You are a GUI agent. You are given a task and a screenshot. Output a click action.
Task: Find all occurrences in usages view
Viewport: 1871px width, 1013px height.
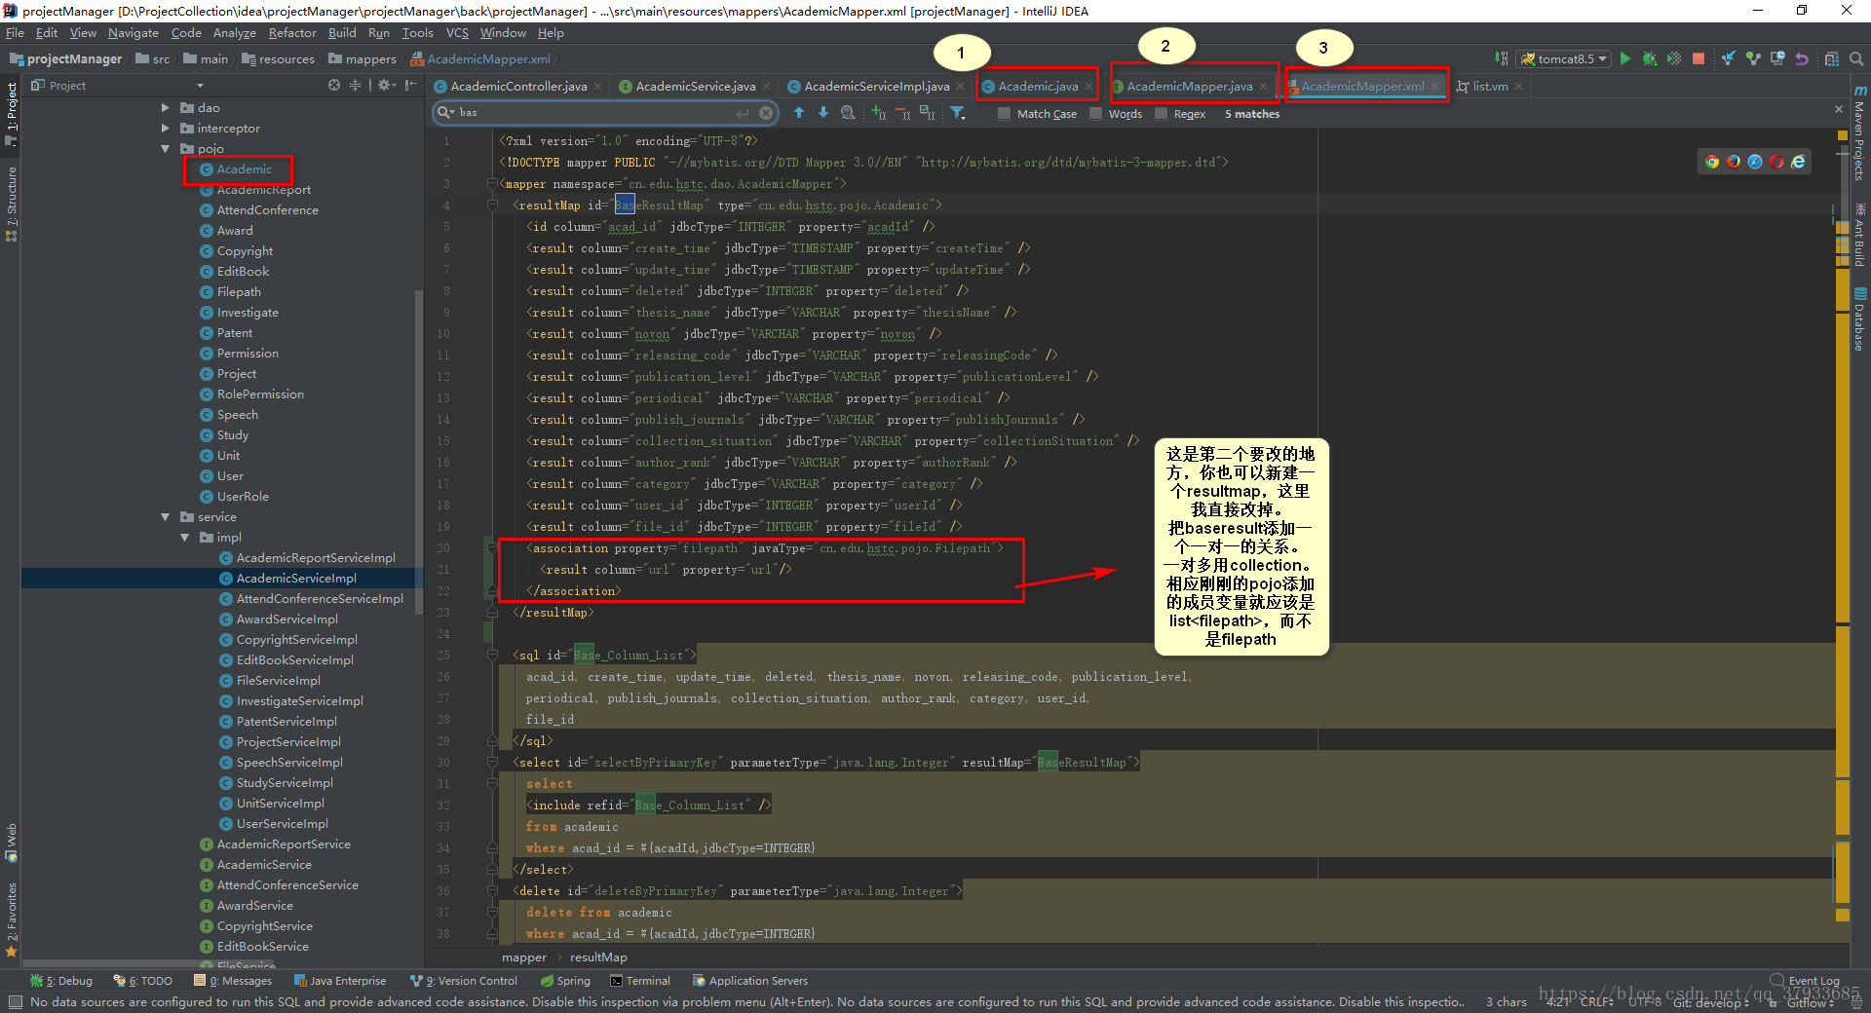[848, 113]
